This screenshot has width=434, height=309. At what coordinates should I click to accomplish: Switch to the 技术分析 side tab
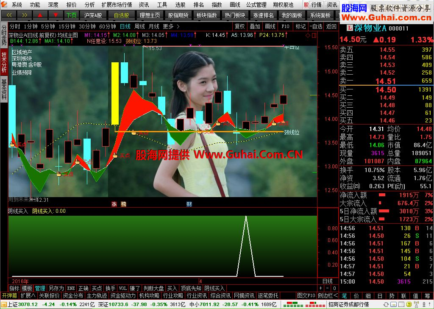[4, 62]
